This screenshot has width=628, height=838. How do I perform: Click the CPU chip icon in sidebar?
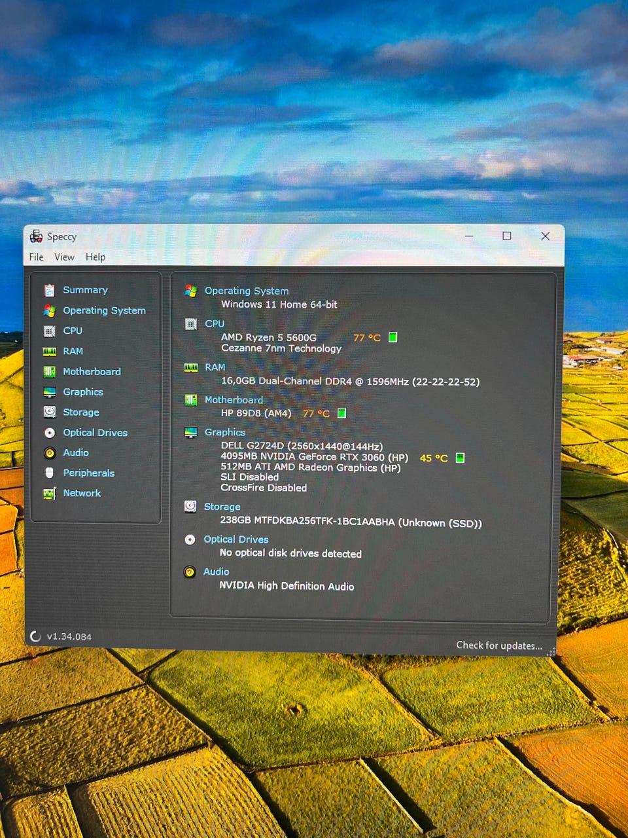click(50, 331)
